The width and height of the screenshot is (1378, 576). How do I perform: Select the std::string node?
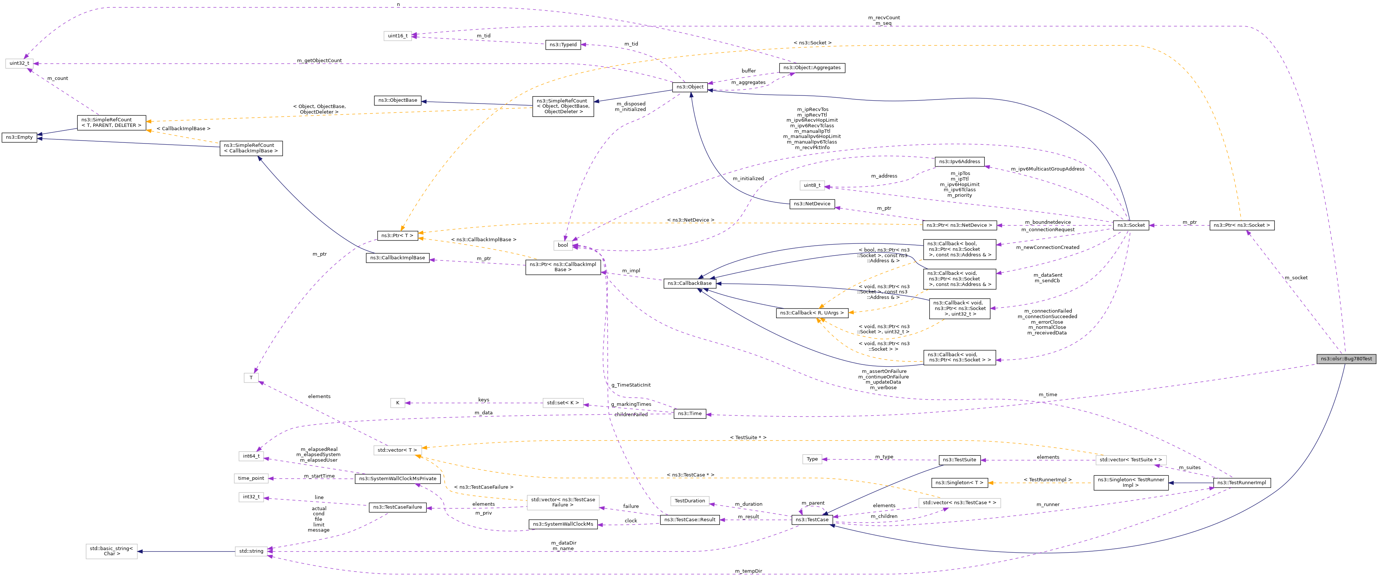[252, 551]
